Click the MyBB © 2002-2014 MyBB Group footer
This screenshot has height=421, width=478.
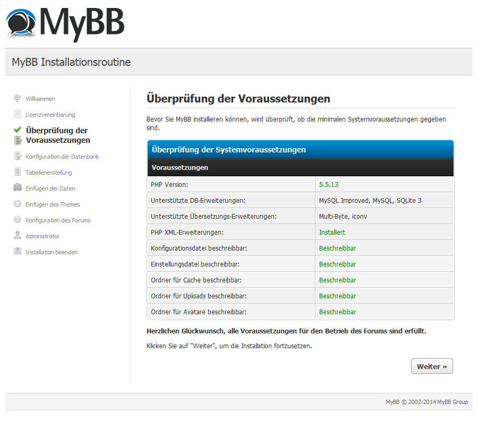[x=427, y=402]
